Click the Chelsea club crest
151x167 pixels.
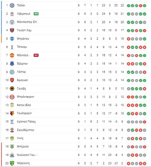pos(12,5)
